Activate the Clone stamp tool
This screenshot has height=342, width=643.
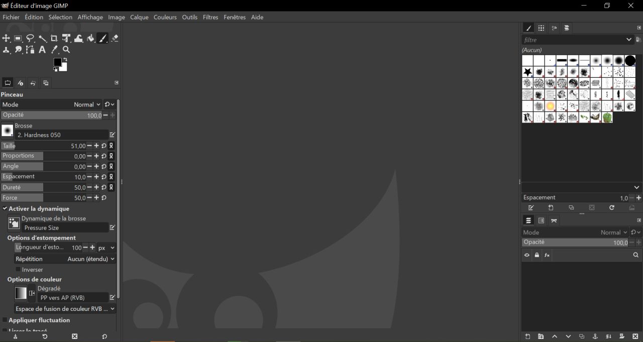click(7, 49)
